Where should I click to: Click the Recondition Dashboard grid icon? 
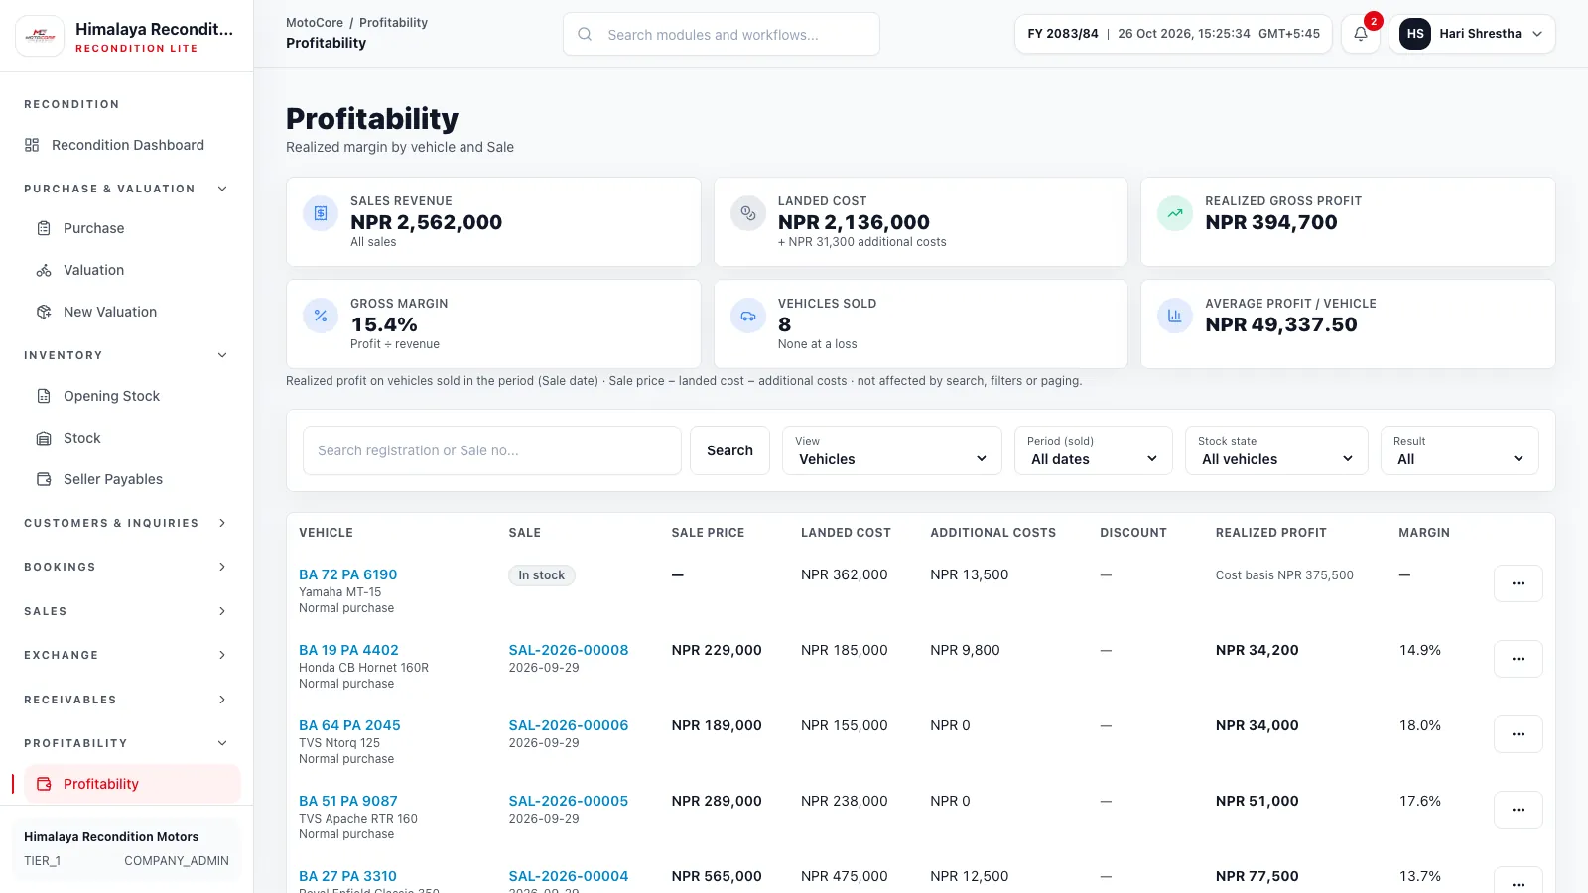pyautogui.click(x=32, y=145)
